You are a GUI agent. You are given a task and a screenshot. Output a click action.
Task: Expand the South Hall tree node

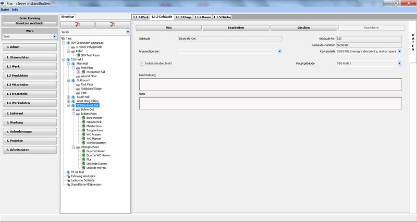point(68,97)
